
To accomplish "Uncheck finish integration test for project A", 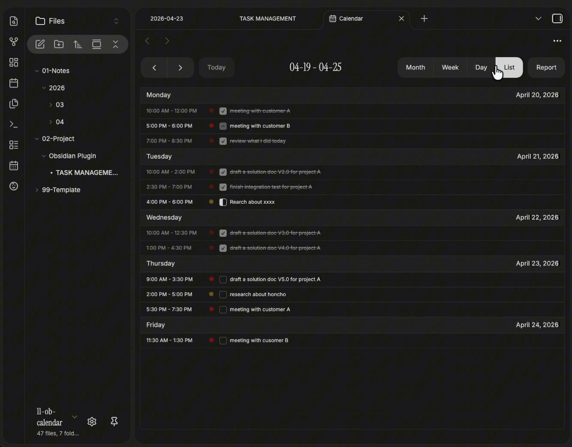I will coord(223,187).
